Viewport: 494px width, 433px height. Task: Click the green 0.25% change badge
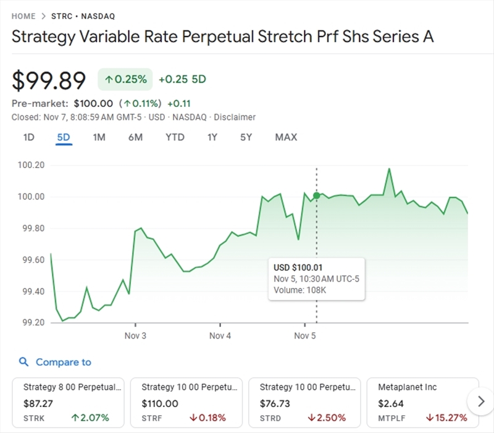(x=125, y=79)
